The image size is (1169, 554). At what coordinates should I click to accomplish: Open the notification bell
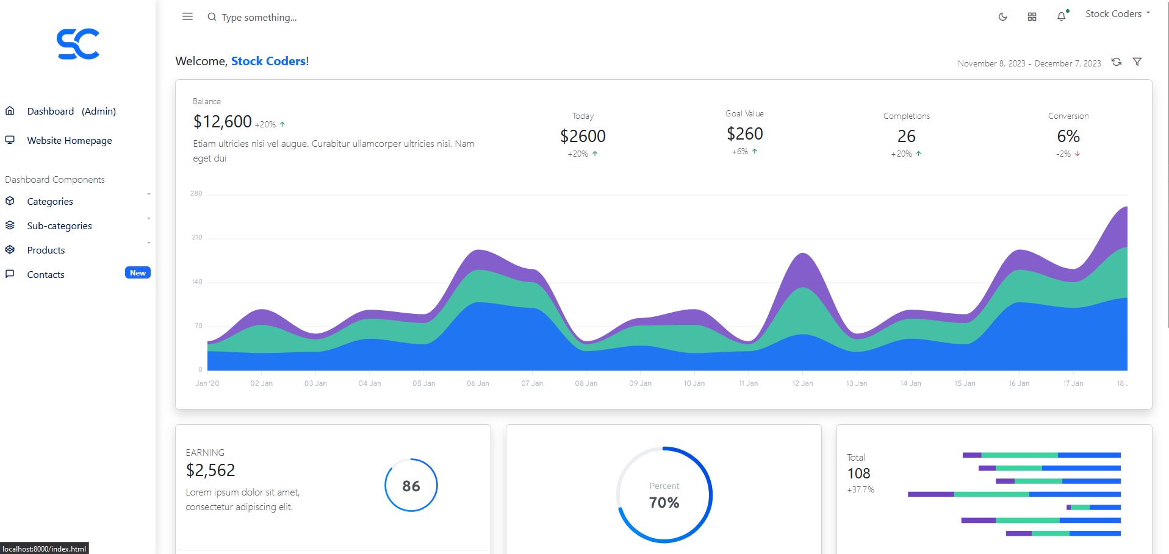pos(1062,16)
